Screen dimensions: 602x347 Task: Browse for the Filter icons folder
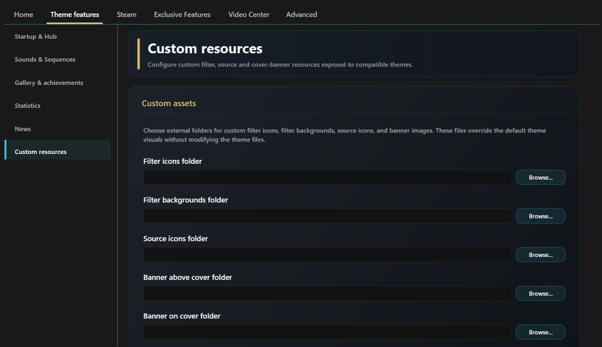pyautogui.click(x=541, y=177)
